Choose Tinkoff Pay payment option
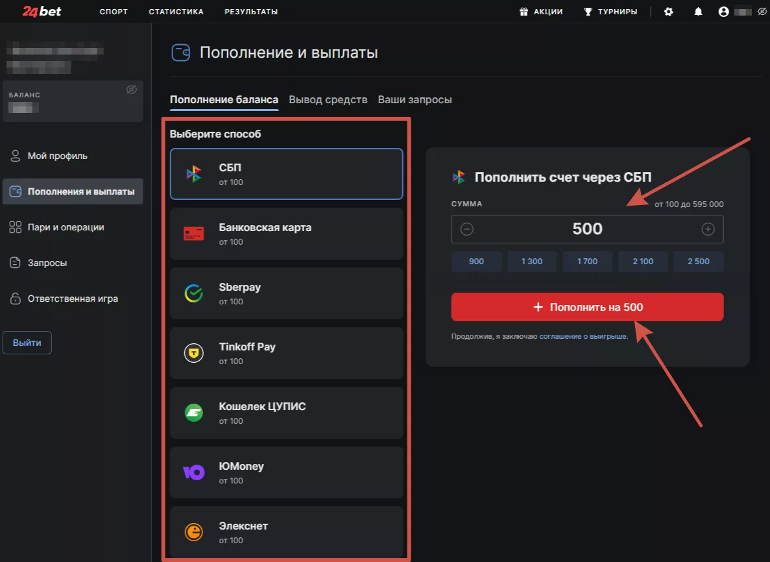 pyautogui.click(x=286, y=353)
